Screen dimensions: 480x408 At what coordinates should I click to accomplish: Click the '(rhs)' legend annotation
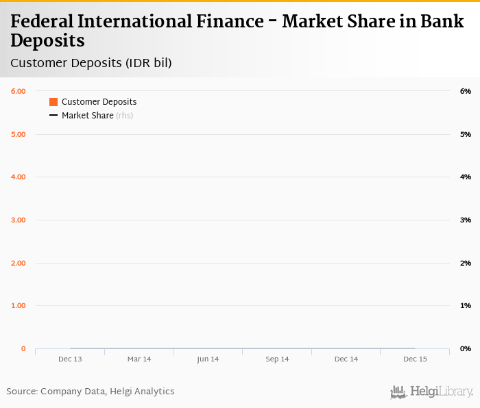(124, 116)
